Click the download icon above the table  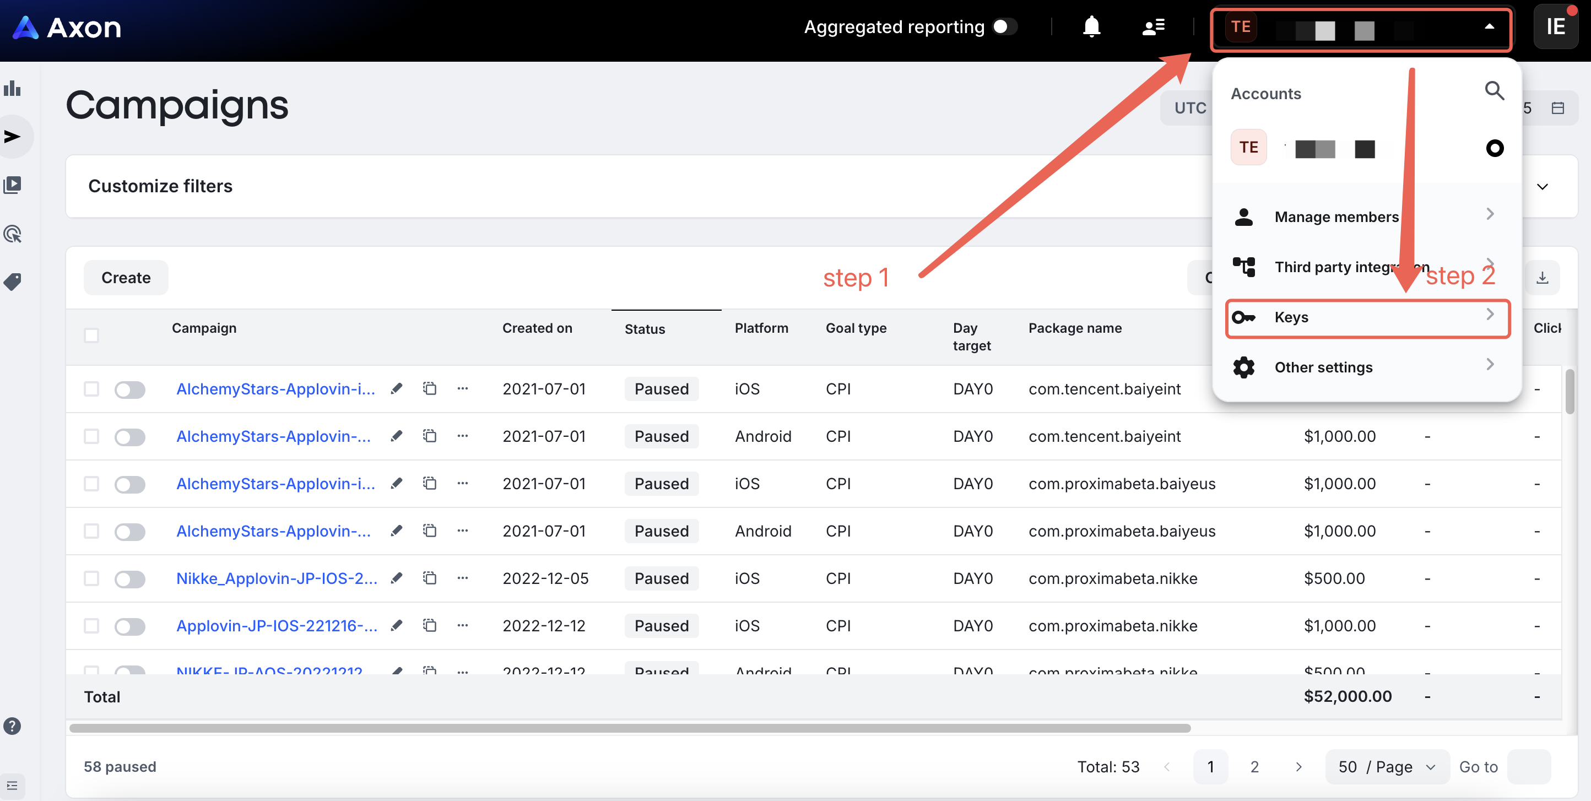pos(1541,278)
